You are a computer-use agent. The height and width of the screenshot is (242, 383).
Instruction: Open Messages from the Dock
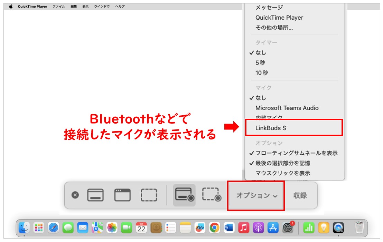pyautogui.click(x=68, y=228)
